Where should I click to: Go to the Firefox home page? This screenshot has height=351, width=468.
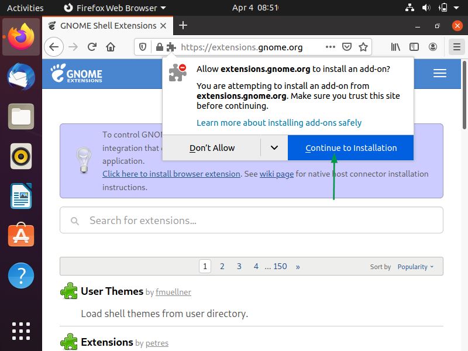[x=111, y=47]
